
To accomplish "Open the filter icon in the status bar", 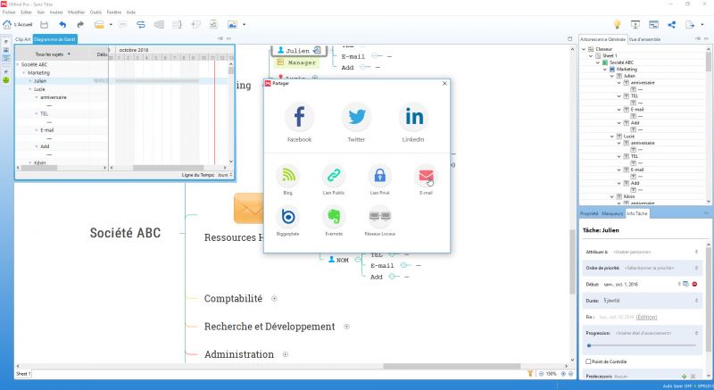I will point(530,374).
